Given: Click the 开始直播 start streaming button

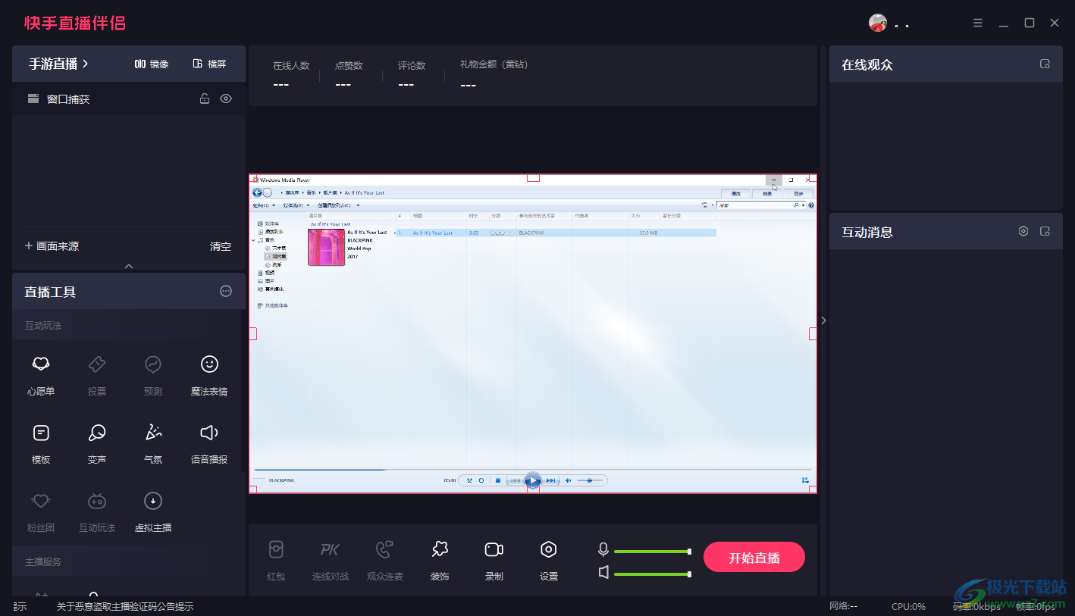Looking at the screenshot, I should (x=754, y=558).
